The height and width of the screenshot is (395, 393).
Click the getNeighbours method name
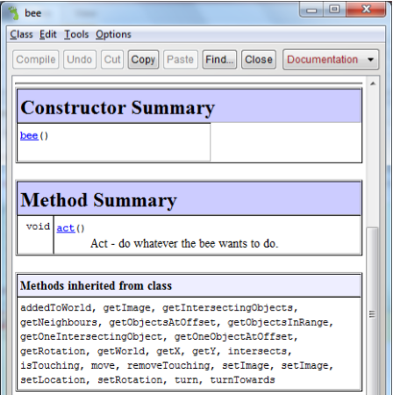[x=59, y=322]
